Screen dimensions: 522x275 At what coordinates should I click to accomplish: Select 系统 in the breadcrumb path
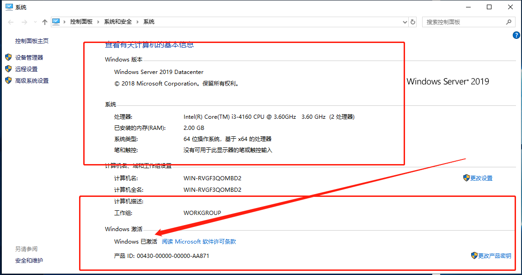(149, 22)
